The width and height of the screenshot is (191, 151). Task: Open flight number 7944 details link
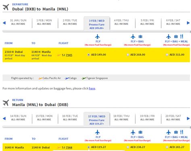point(69,147)
